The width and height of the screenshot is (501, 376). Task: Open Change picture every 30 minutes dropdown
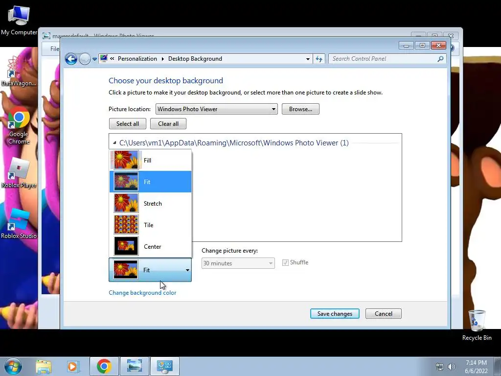tap(238, 263)
